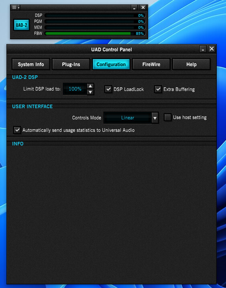Expand the small arrow beside the meter menu icon
The height and width of the screenshot is (288, 226).
tap(18, 8)
